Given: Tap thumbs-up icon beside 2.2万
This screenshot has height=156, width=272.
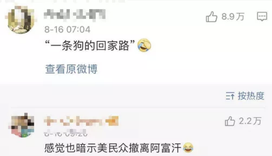Looking at the screenshot, I should 230,121.
